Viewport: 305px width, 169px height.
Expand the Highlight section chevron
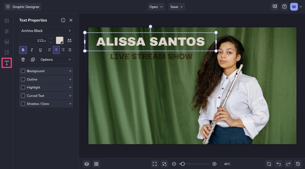coord(70,87)
